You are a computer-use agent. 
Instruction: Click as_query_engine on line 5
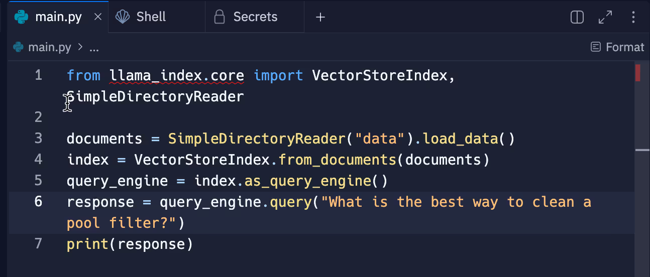click(307, 181)
